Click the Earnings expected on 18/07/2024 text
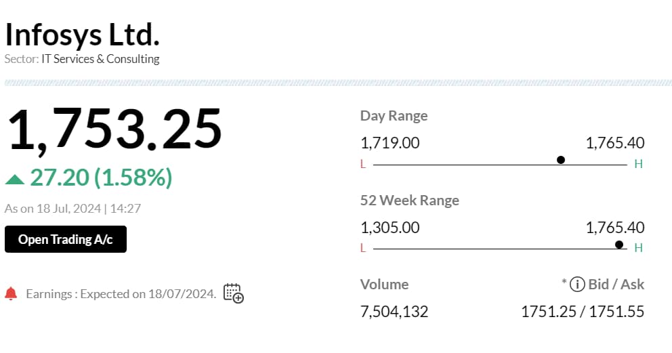The image size is (672, 353). pos(121,294)
